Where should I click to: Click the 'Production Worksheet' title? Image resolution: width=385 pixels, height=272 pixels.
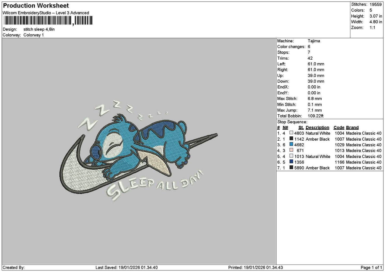point(36,6)
